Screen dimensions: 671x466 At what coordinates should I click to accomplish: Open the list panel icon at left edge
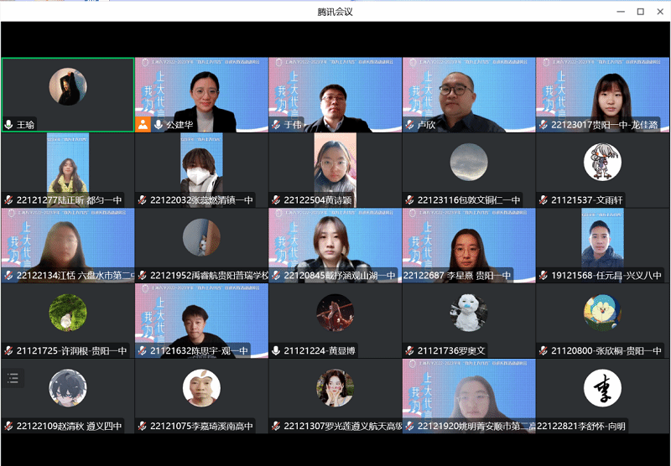pyautogui.click(x=13, y=378)
